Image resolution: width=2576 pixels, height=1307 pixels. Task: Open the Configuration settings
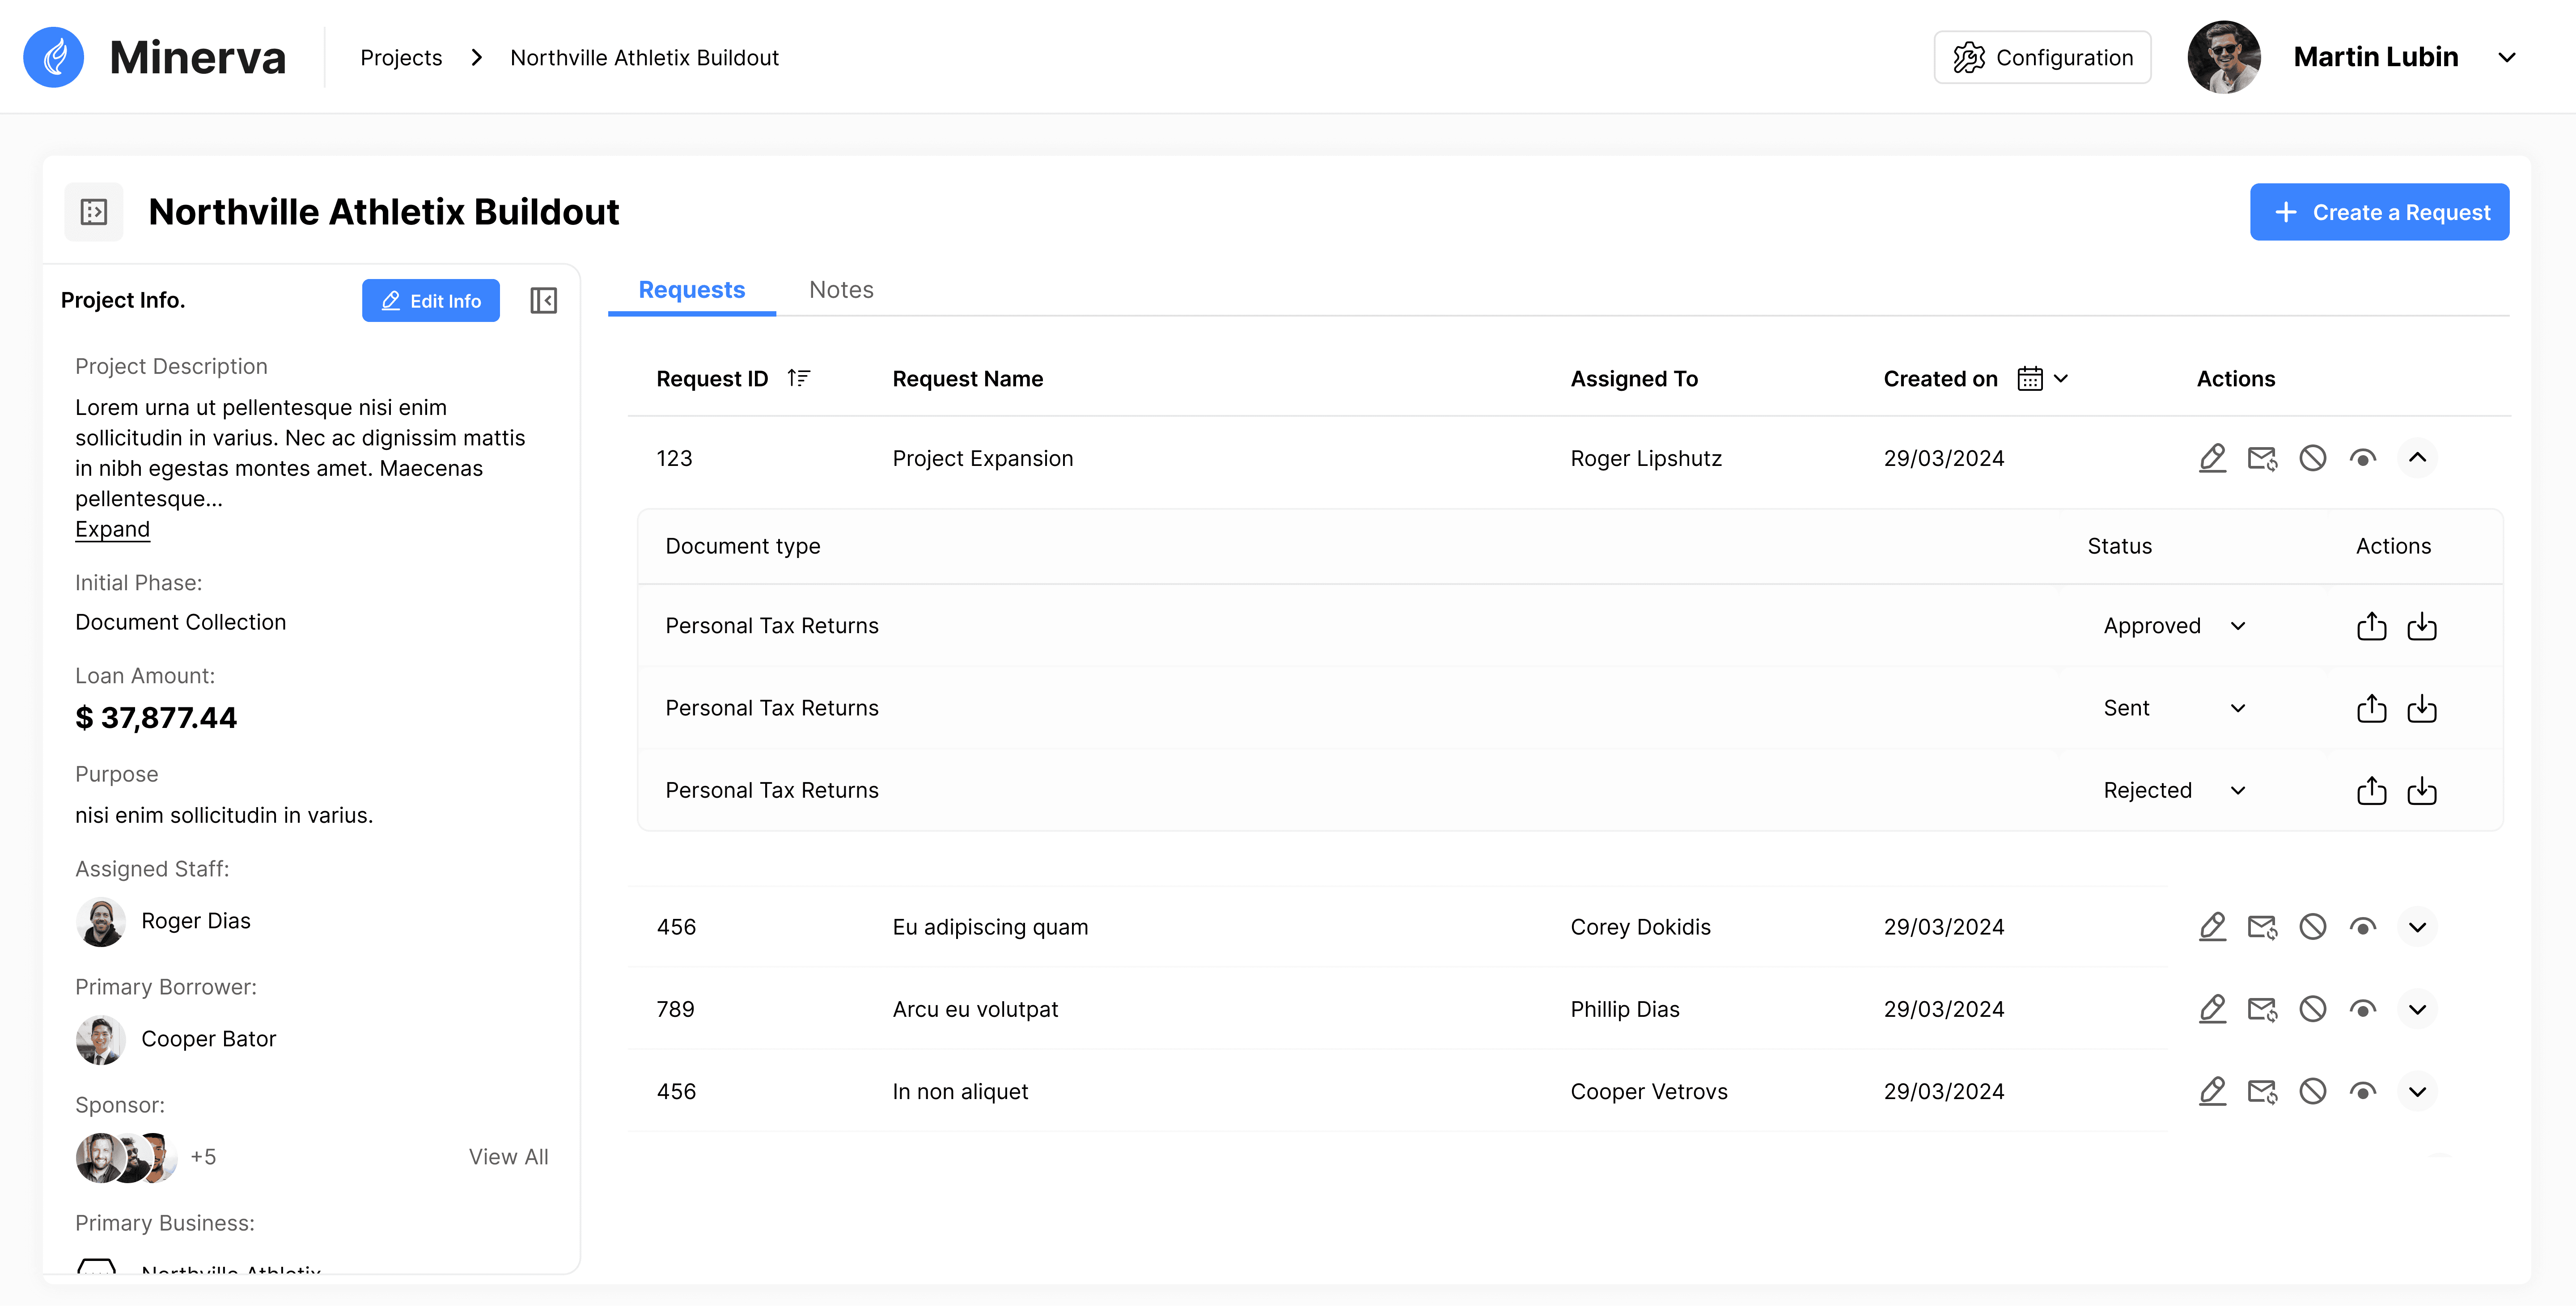click(x=2042, y=58)
